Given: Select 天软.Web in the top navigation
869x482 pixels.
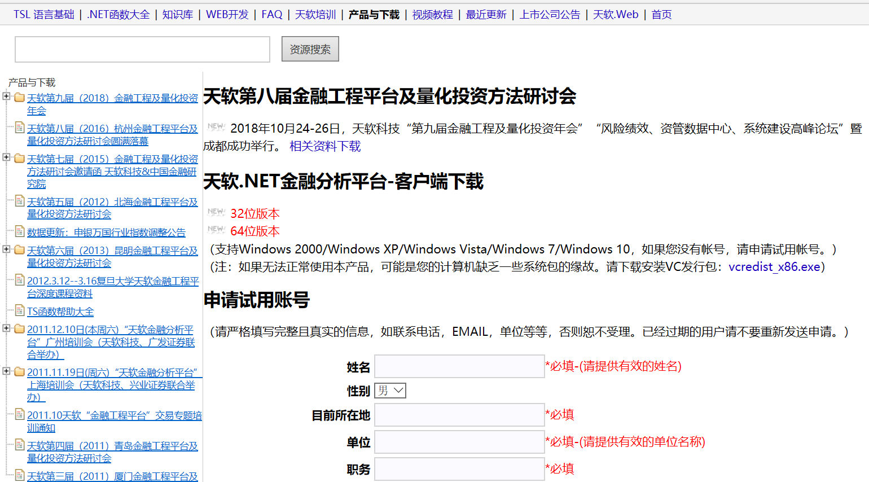Looking at the screenshot, I should (616, 15).
